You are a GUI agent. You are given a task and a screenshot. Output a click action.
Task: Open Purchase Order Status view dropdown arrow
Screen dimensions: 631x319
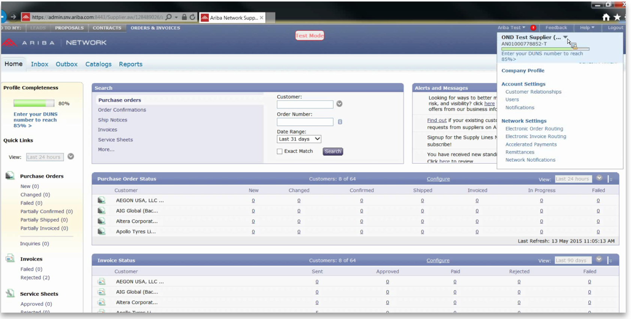click(x=599, y=178)
